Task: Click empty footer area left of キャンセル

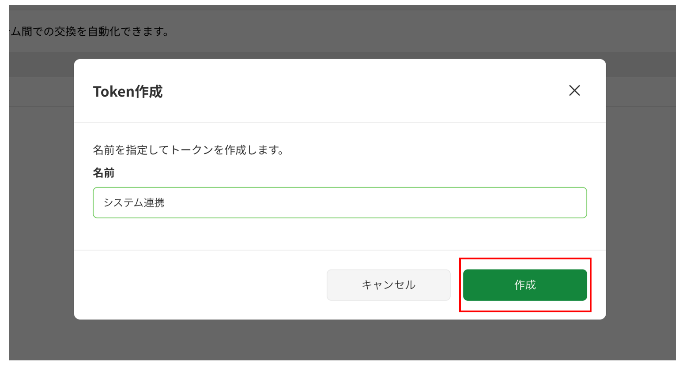Action: [x=199, y=285]
